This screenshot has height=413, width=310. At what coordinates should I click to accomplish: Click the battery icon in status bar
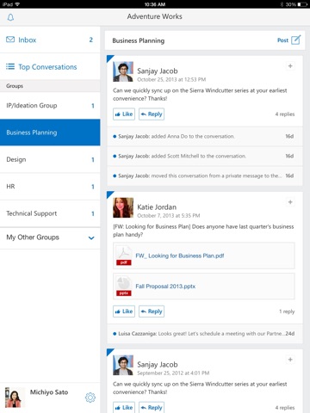302,4
